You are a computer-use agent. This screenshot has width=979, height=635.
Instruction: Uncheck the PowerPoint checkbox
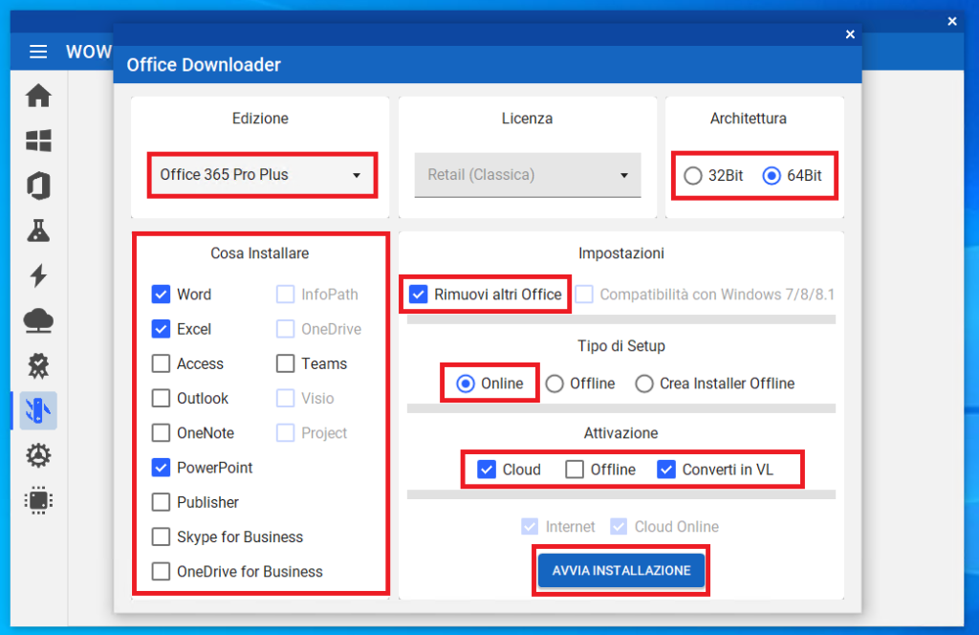[x=161, y=468]
